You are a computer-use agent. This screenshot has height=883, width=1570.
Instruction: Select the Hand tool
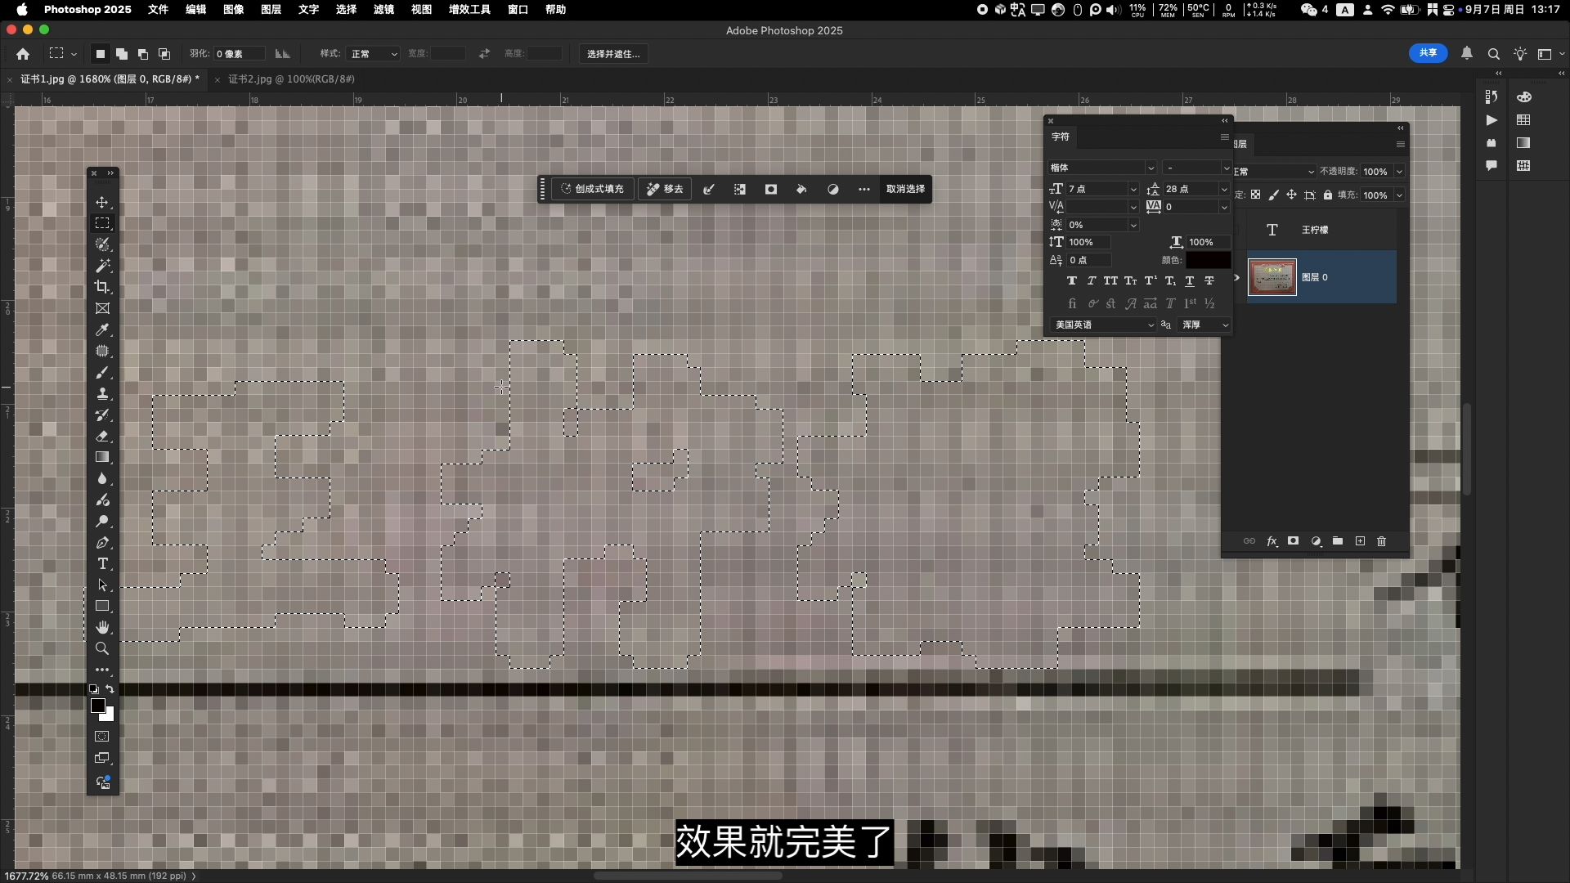click(102, 628)
